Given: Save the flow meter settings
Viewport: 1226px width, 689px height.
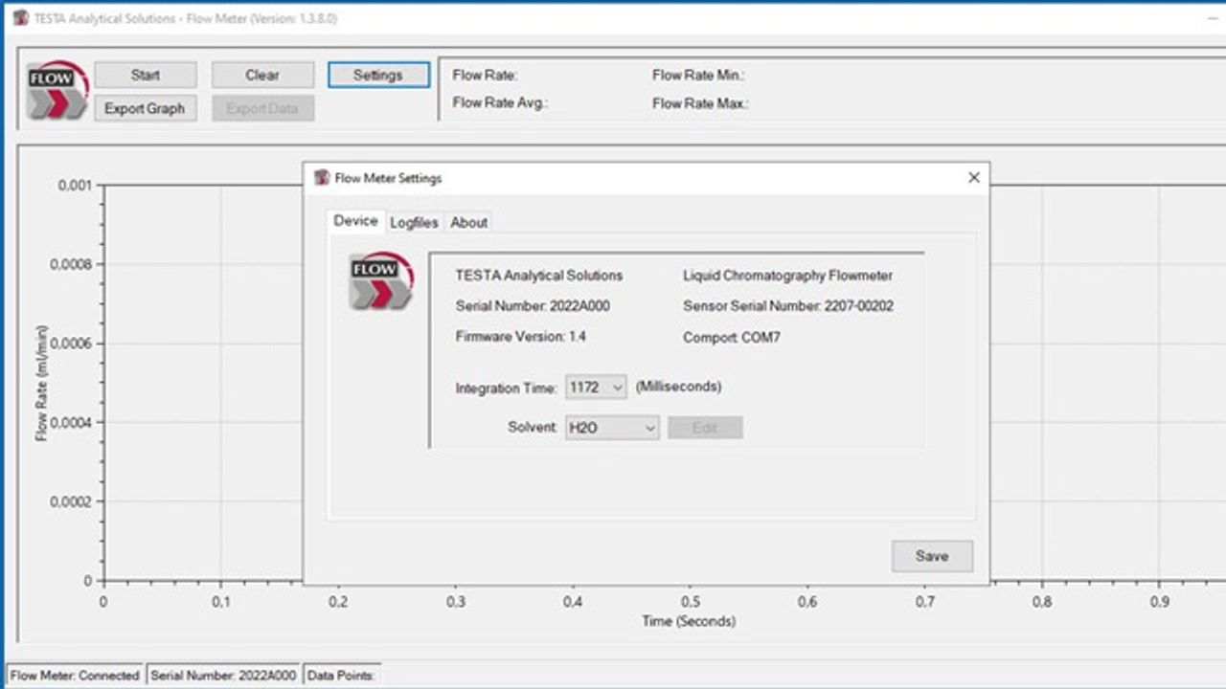Looking at the screenshot, I should coord(932,556).
